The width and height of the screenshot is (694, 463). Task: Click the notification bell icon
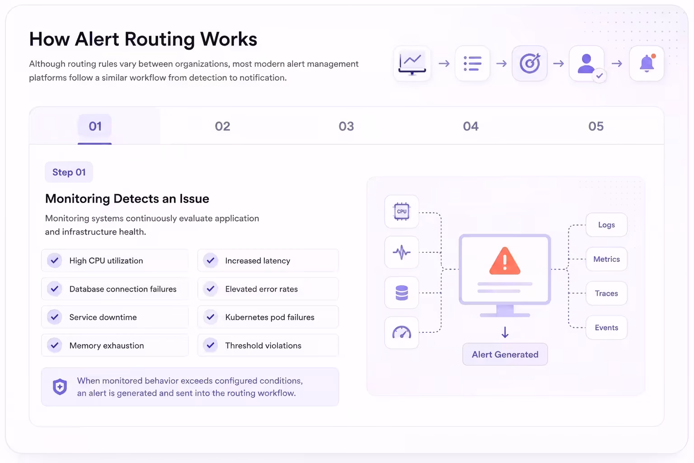click(x=647, y=63)
